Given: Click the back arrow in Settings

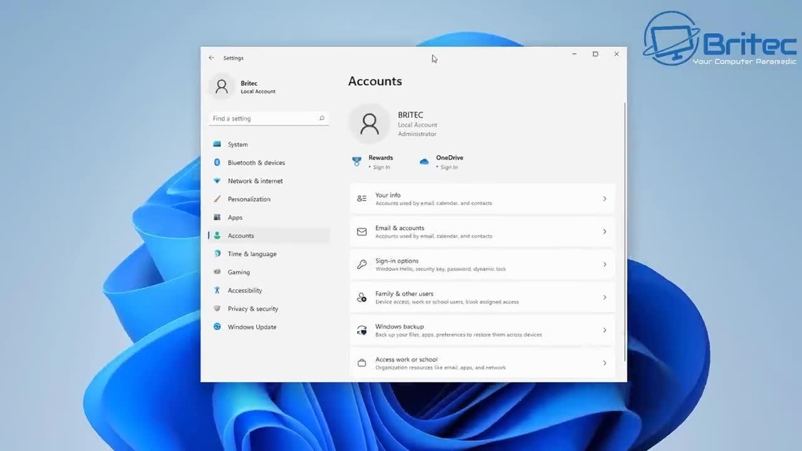Looking at the screenshot, I should point(211,58).
